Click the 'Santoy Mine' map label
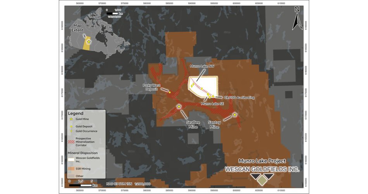368x194 pixels. [215, 125]
